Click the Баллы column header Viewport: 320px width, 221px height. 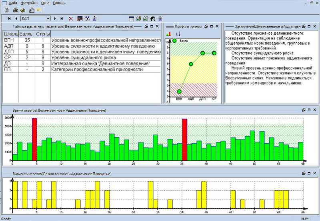click(x=26, y=34)
